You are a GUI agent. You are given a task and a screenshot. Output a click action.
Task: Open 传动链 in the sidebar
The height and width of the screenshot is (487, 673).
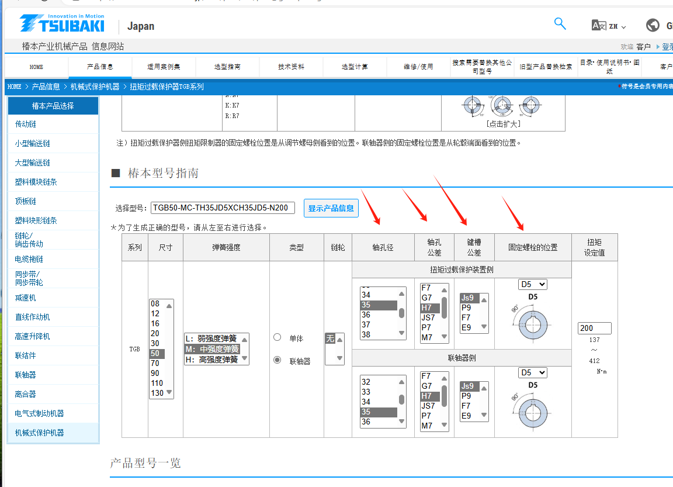pyautogui.click(x=53, y=124)
